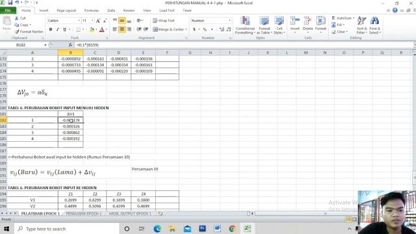Open the File tab
Viewport: 416px width, 234px height.
coord(8,10)
